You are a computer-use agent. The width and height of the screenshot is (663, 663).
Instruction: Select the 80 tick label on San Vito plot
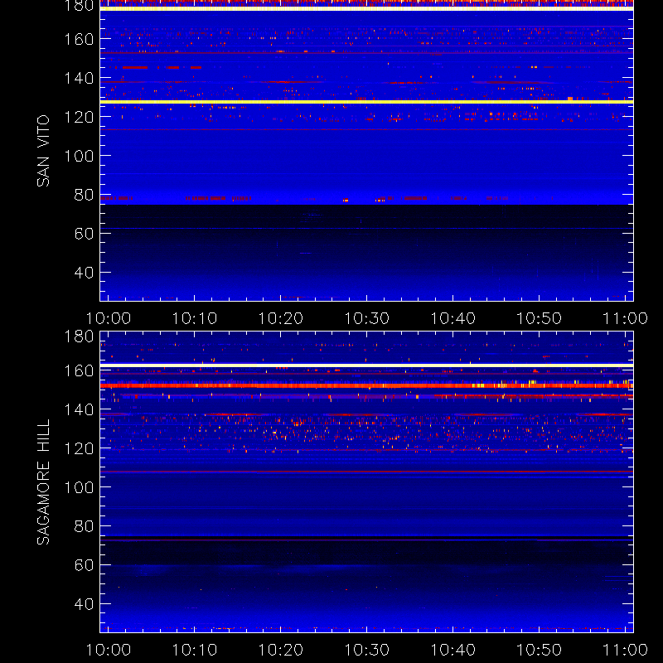84,195
